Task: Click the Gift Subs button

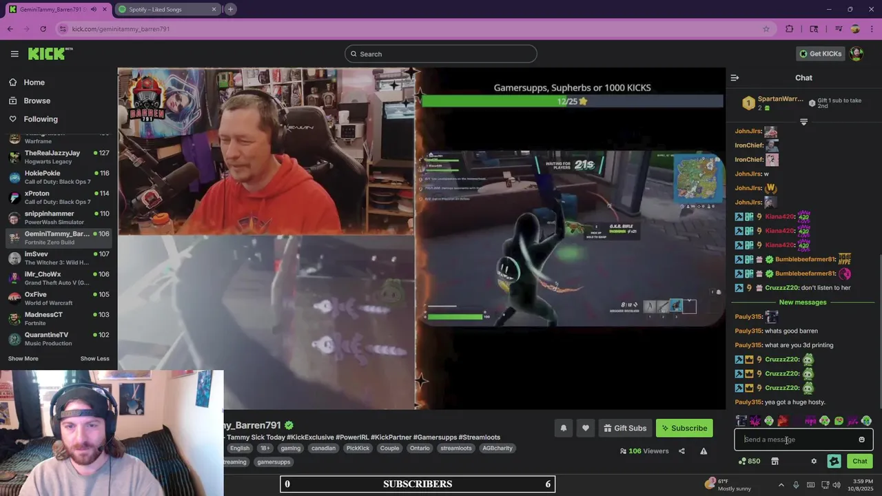Action: coord(625,428)
